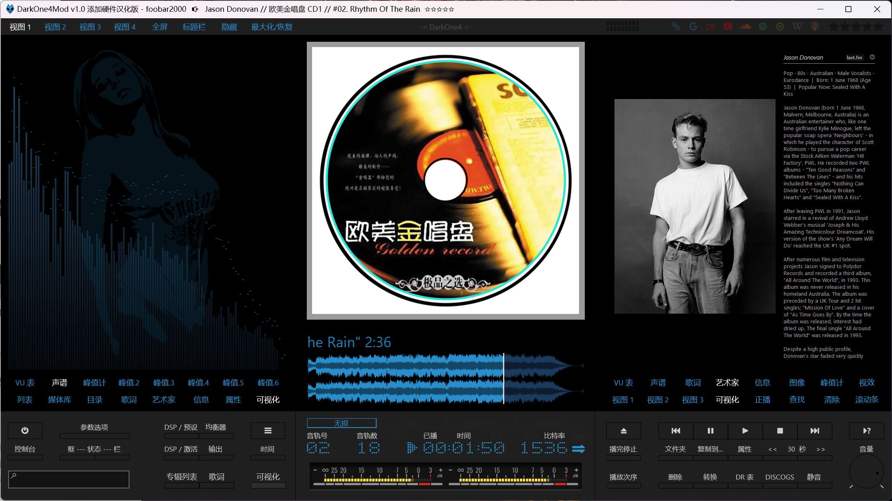Expand the biography source dropdown arrow
Viewport: 892px width, 501px height.
tap(872, 57)
